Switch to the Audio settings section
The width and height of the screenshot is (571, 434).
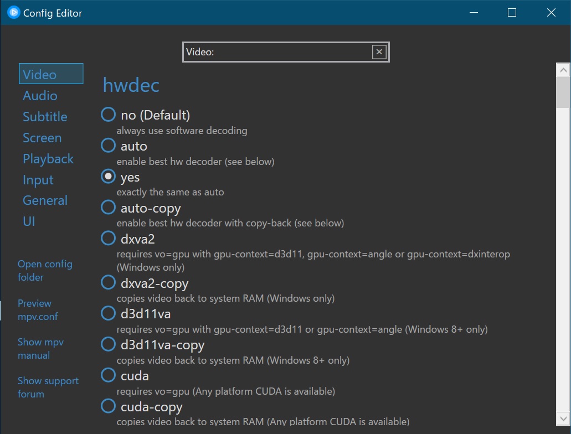tap(40, 95)
